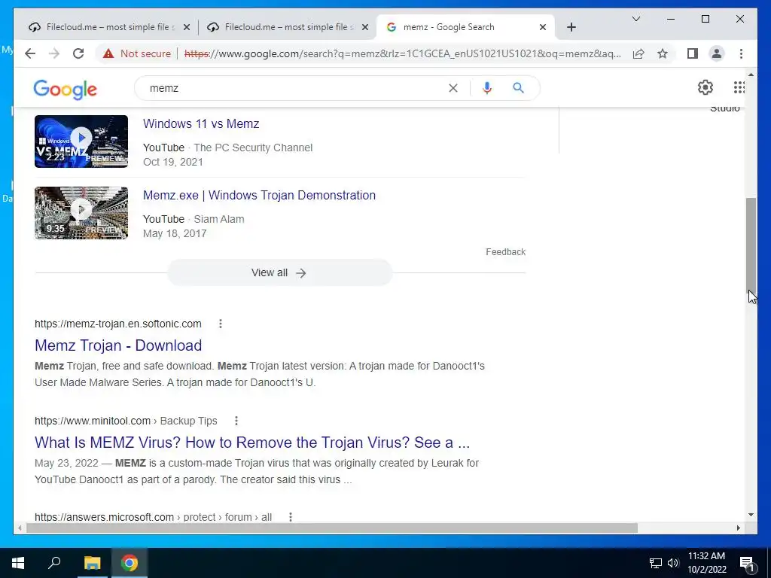Click Chrome icon in taskbar
The height and width of the screenshot is (578, 771).
[130, 563]
